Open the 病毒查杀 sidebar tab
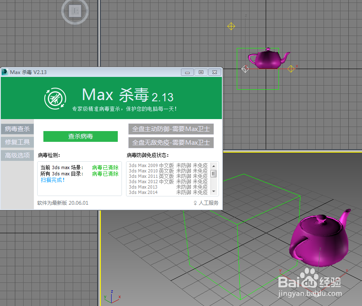This screenshot has width=362, height=306. [17, 129]
